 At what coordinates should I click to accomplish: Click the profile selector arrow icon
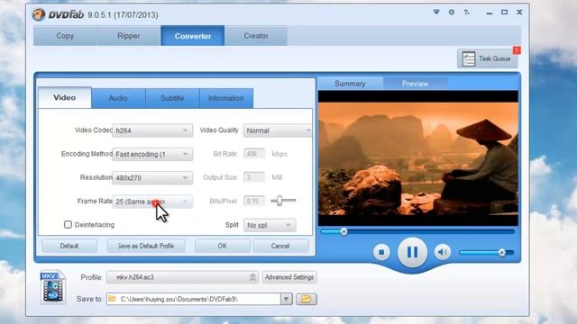tap(252, 277)
